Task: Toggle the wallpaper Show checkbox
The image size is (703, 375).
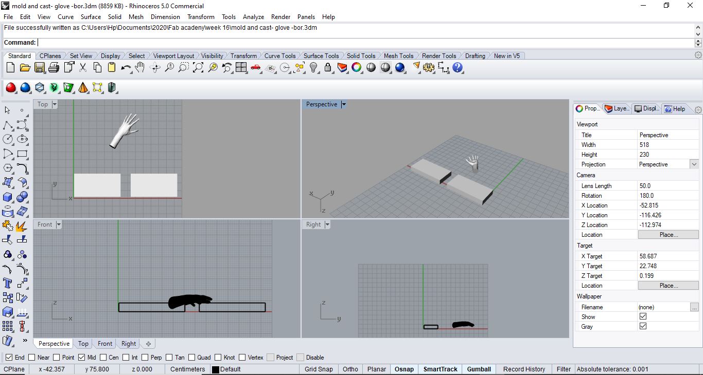Action: (x=643, y=316)
